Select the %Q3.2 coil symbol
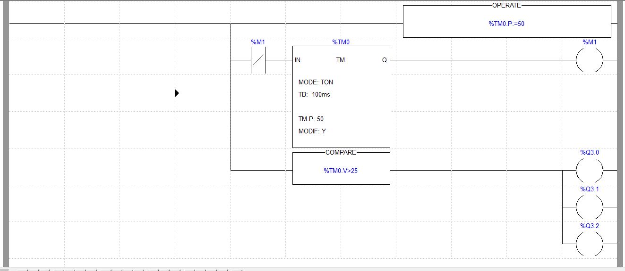Image resolution: width=625 pixels, height=271 pixels. tap(589, 244)
